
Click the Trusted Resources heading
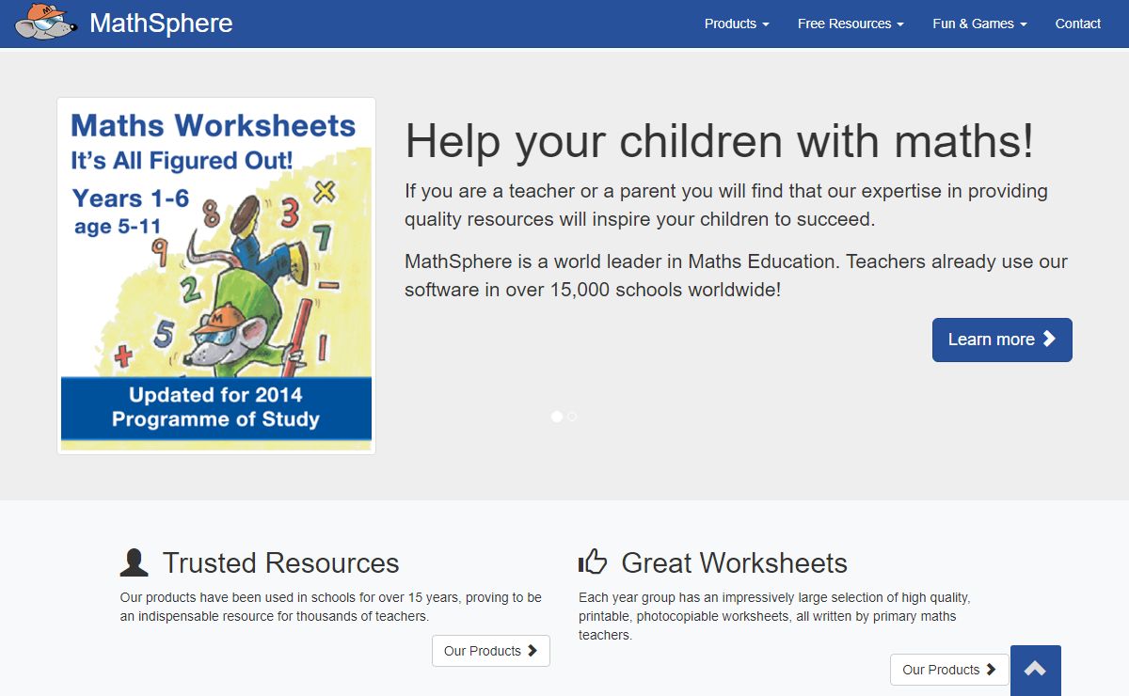[280, 562]
